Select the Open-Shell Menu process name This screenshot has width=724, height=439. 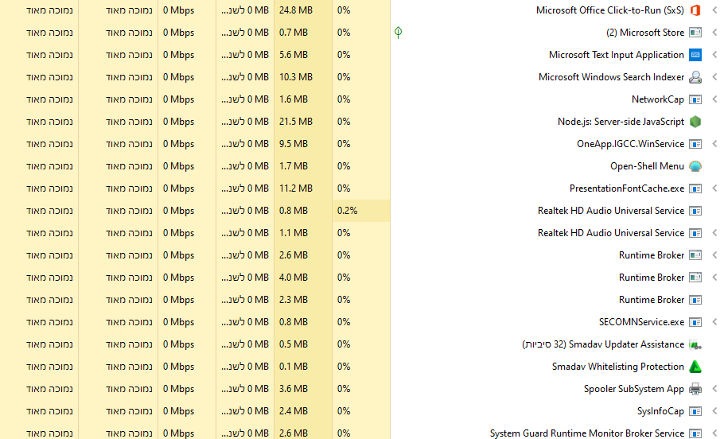[x=647, y=166]
